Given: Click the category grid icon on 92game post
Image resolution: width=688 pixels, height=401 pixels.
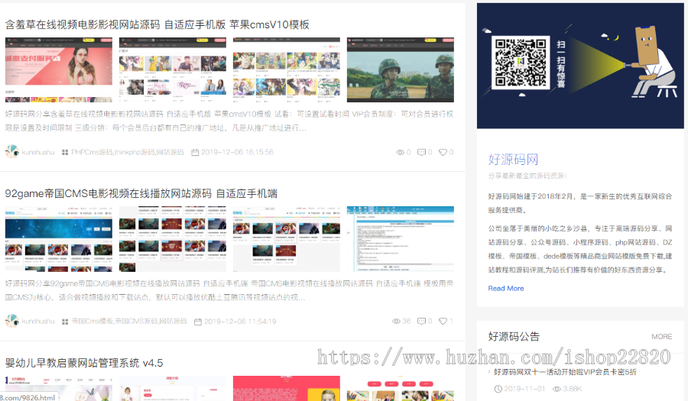Looking at the screenshot, I should [x=65, y=322].
